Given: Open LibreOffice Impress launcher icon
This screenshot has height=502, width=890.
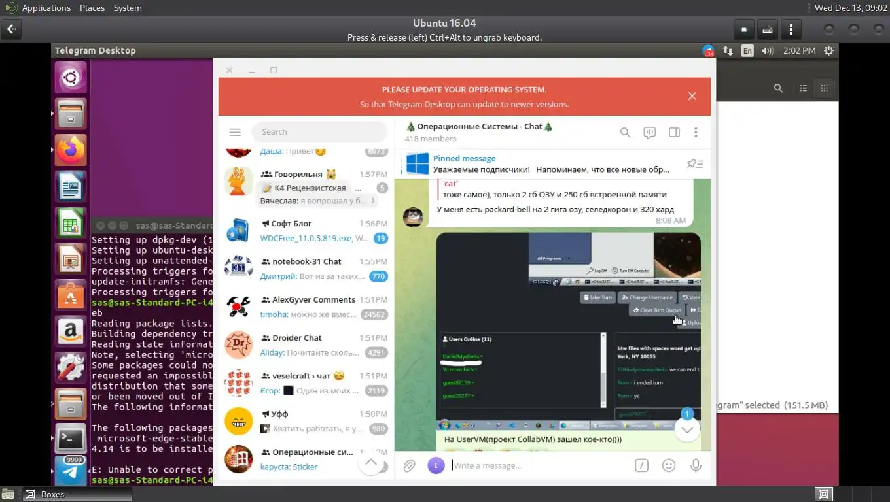Looking at the screenshot, I should (71, 259).
